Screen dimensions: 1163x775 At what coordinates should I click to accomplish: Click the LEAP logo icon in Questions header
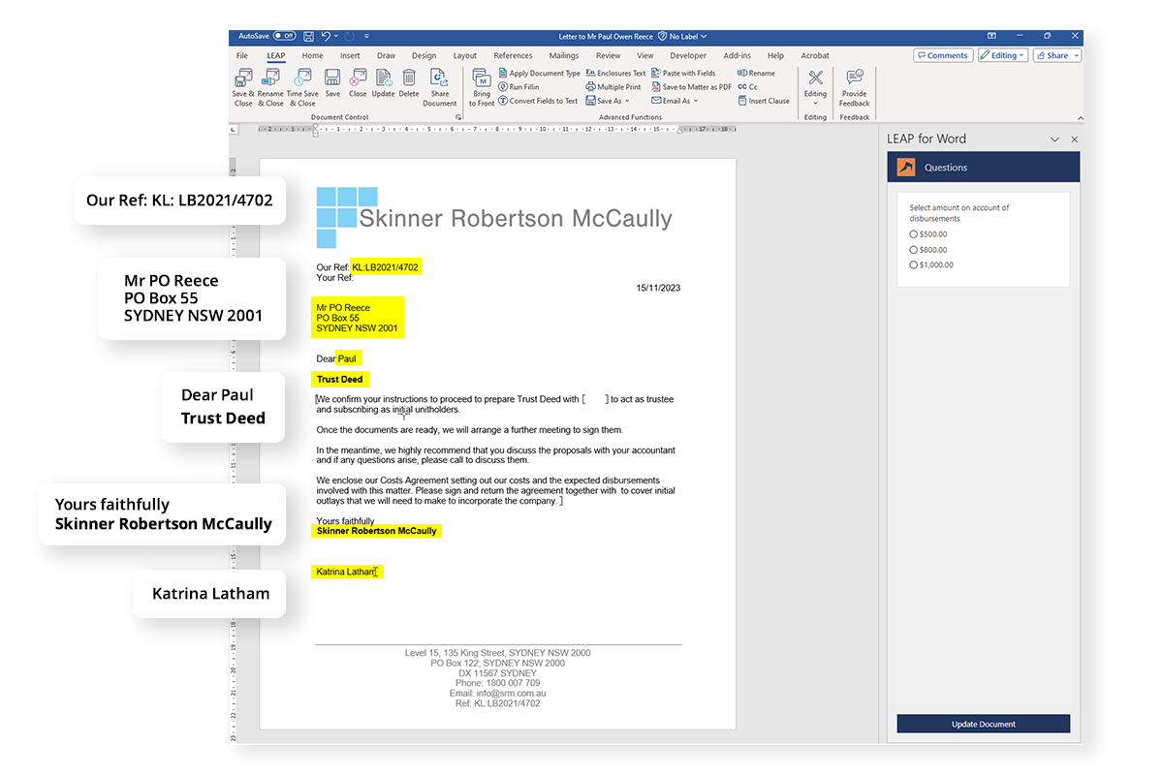coord(906,168)
